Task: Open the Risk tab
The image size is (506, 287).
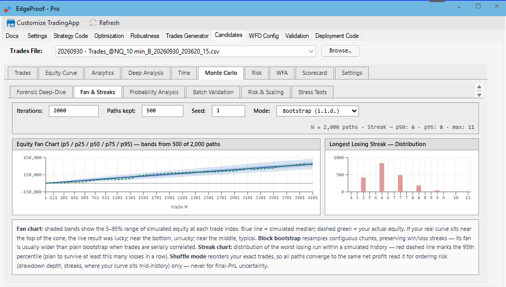Action: 257,73
